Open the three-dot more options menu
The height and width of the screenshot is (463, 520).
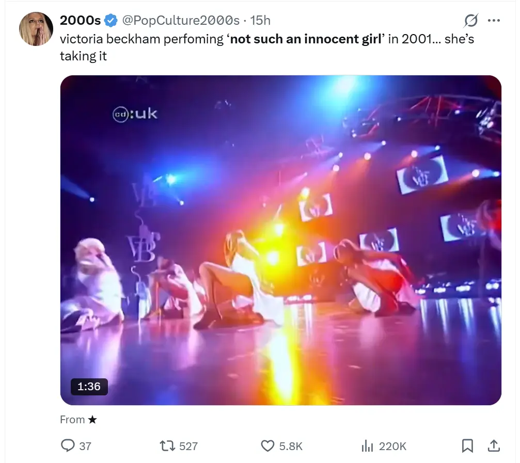[x=494, y=21]
